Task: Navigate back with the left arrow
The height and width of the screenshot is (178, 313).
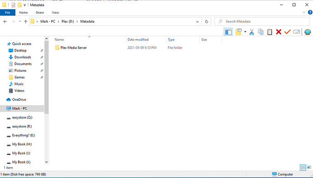Action: click(5, 22)
